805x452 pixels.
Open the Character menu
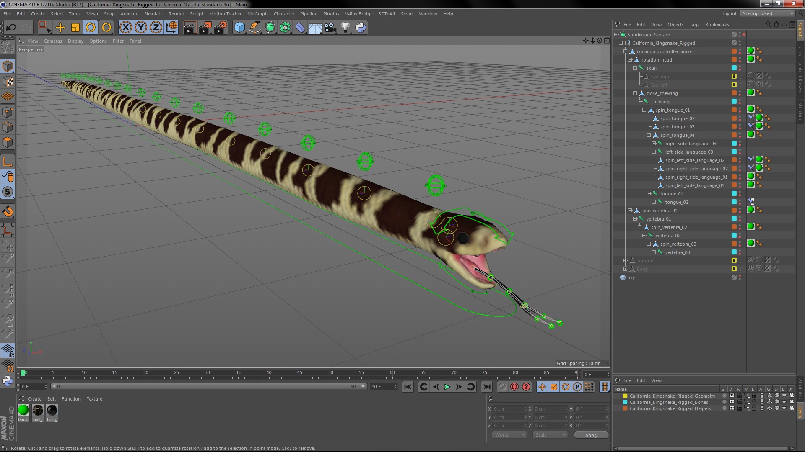284,14
